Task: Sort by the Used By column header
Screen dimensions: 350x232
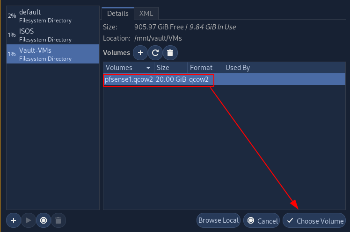Action: [x=284, y=68]
